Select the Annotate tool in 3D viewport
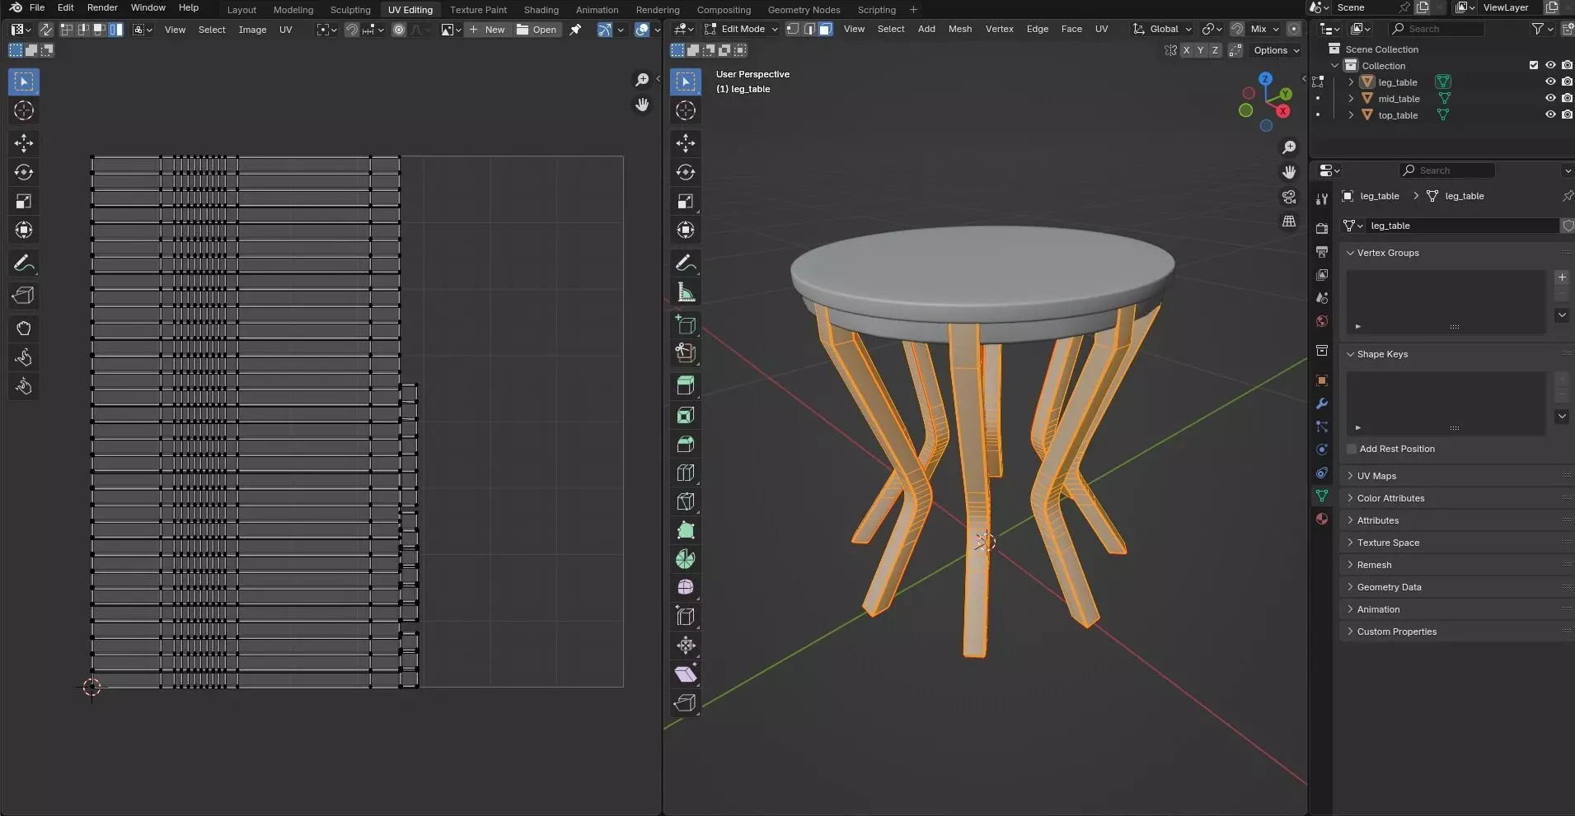This screenshot has height=816, width=1575. coord(686,263)
